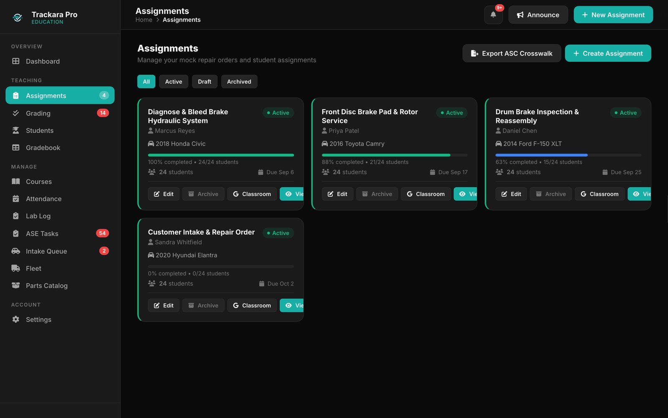Click the breadcrumb chevron after Home
This screenshot has height=418, width=668.
pyautogui.click(x=158, y=20)
